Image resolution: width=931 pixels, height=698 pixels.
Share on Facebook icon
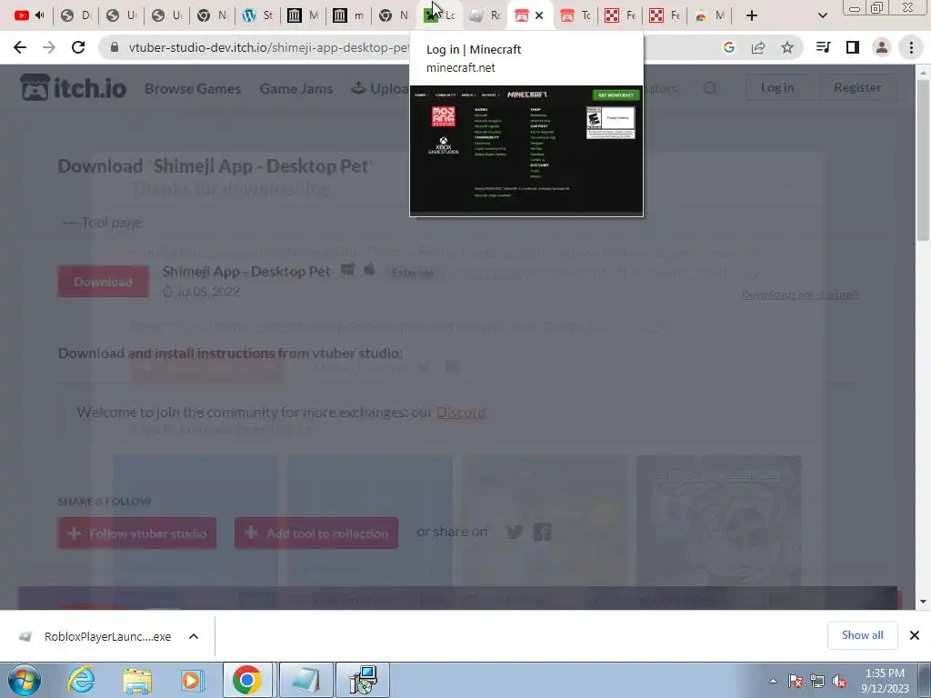point(542,532)
